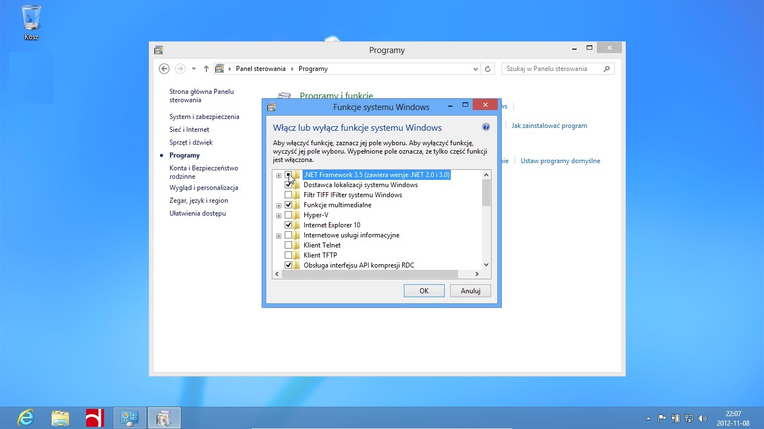This screenshot has height=429, width=764.
Task: Click the Windows Features dialog title icon
Action: pyautogui.click(x=271, y=107)
